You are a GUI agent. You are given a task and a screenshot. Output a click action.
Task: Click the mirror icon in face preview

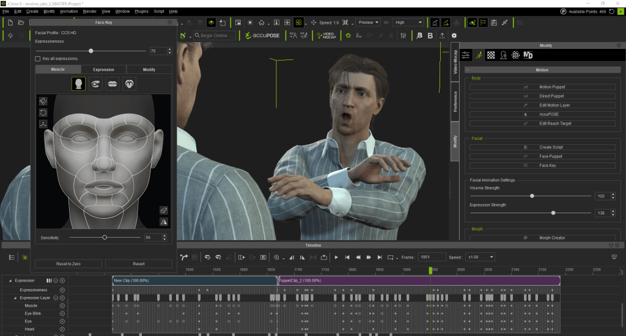[164, 222]
